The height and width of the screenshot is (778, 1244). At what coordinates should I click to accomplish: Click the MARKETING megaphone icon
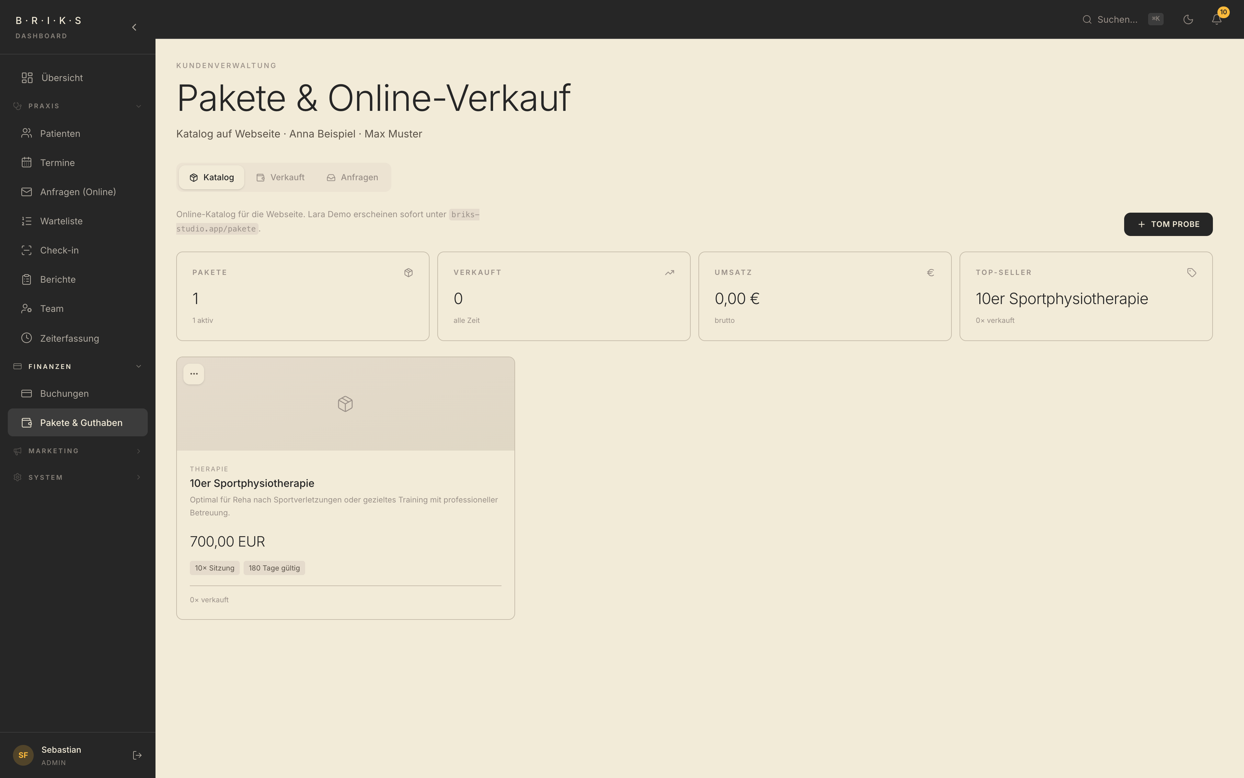(x=17, y=451)
